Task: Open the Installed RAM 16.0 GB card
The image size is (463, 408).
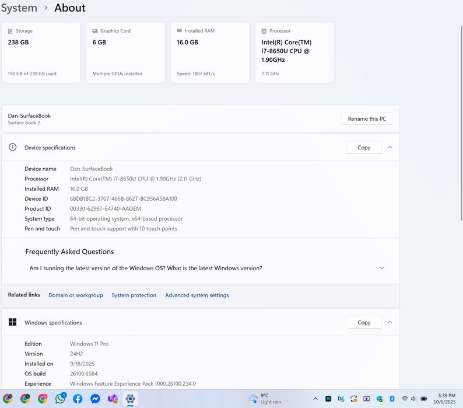Action: point(210,53)
